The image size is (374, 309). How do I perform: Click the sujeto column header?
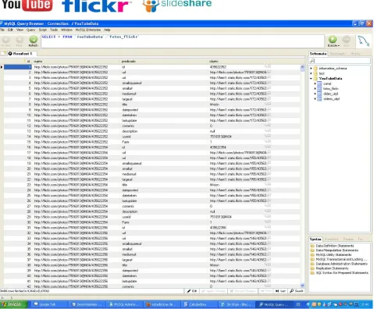point(77,62)
